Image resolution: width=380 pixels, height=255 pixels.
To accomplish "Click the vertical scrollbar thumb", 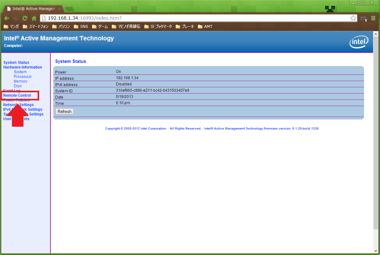I will 376,134.
